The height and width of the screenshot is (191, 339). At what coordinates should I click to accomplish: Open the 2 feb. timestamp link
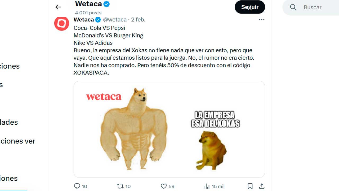click(138, 20)
